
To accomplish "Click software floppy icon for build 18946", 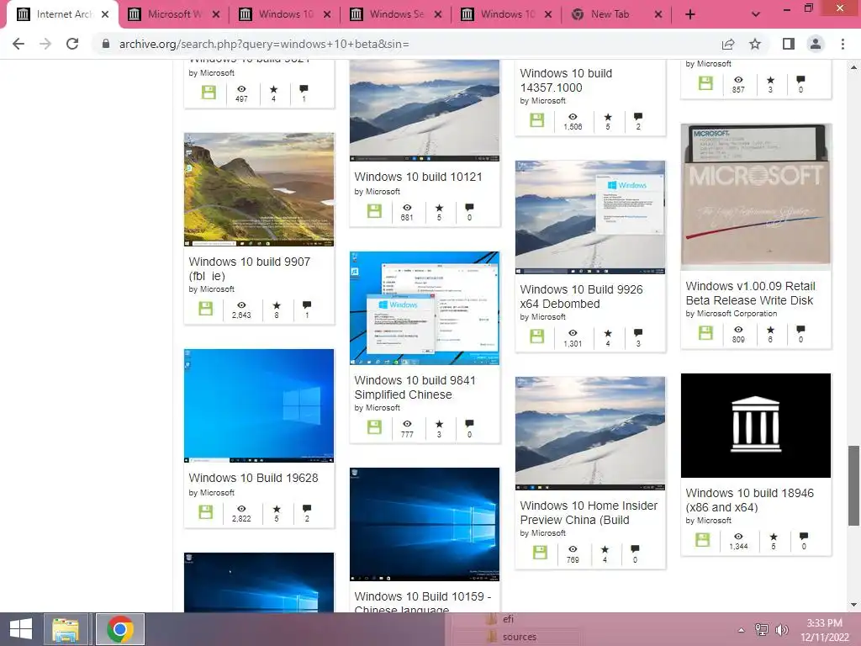I will [703, 540].
